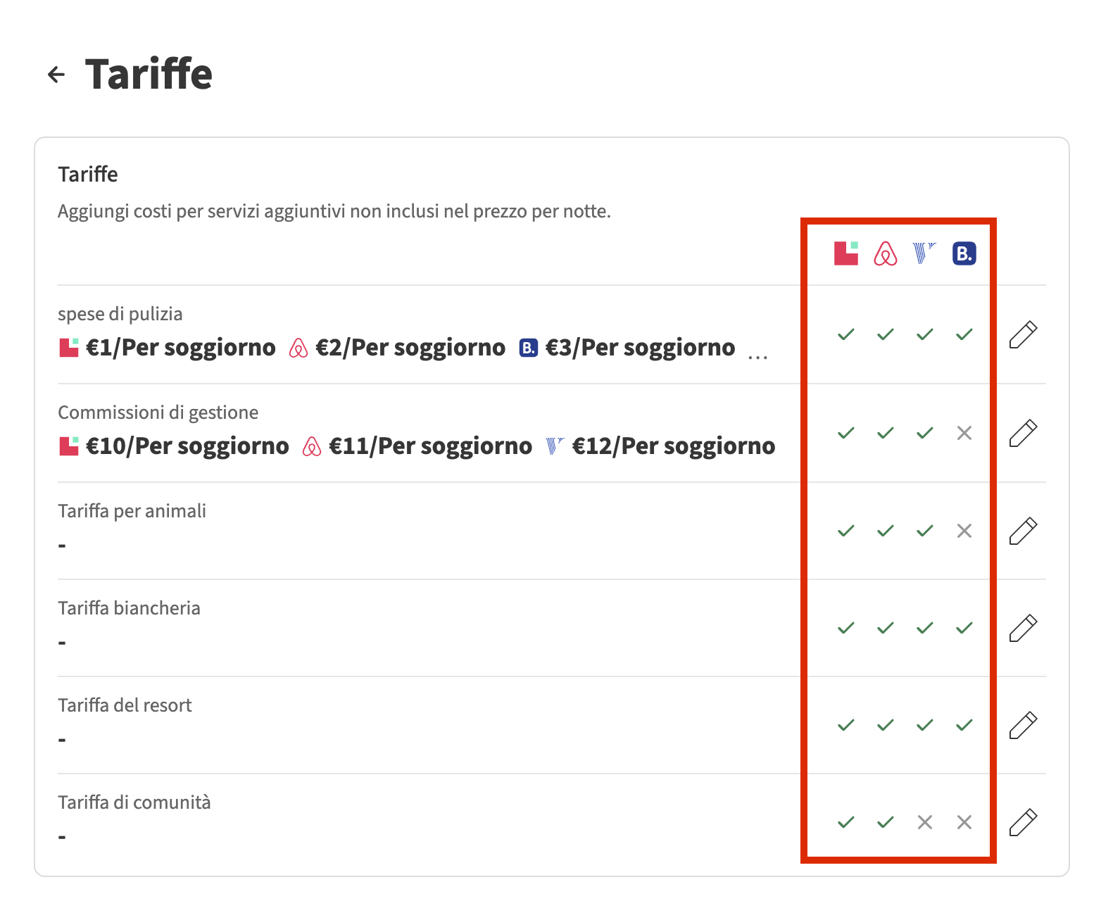Image resolution: width=1101 pixels, height=901 pixels.
Task: Click the Airbnb logo in the channel header
Action: click(886, 253)
